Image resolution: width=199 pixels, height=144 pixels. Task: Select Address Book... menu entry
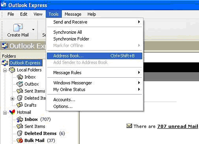pyautogui.click(x=95, y=56)
